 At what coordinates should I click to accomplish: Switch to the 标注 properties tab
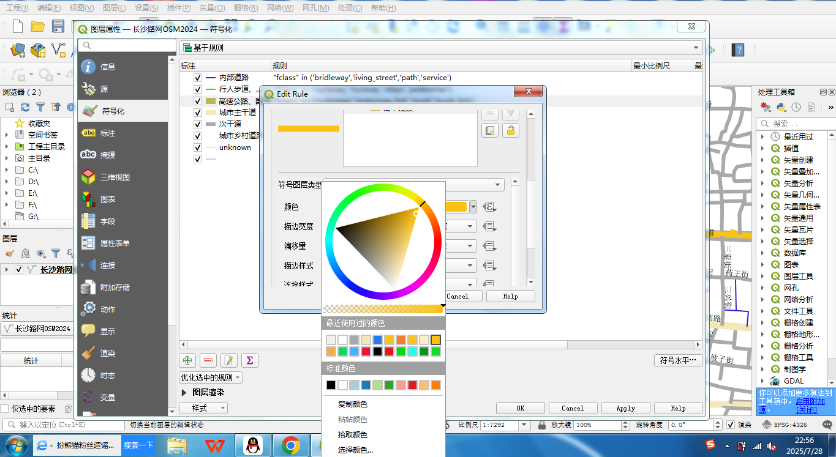click(122, 133)
